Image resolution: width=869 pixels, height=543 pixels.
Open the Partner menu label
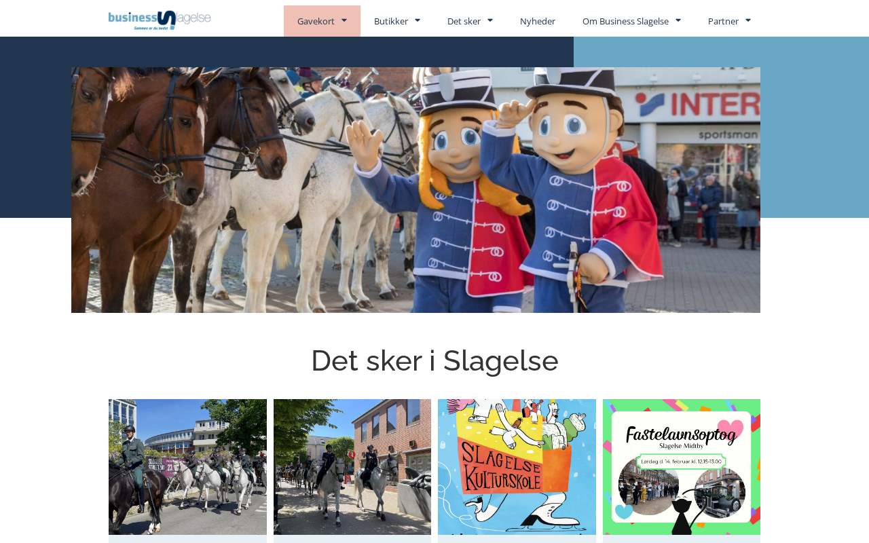[x=723, y=21]
